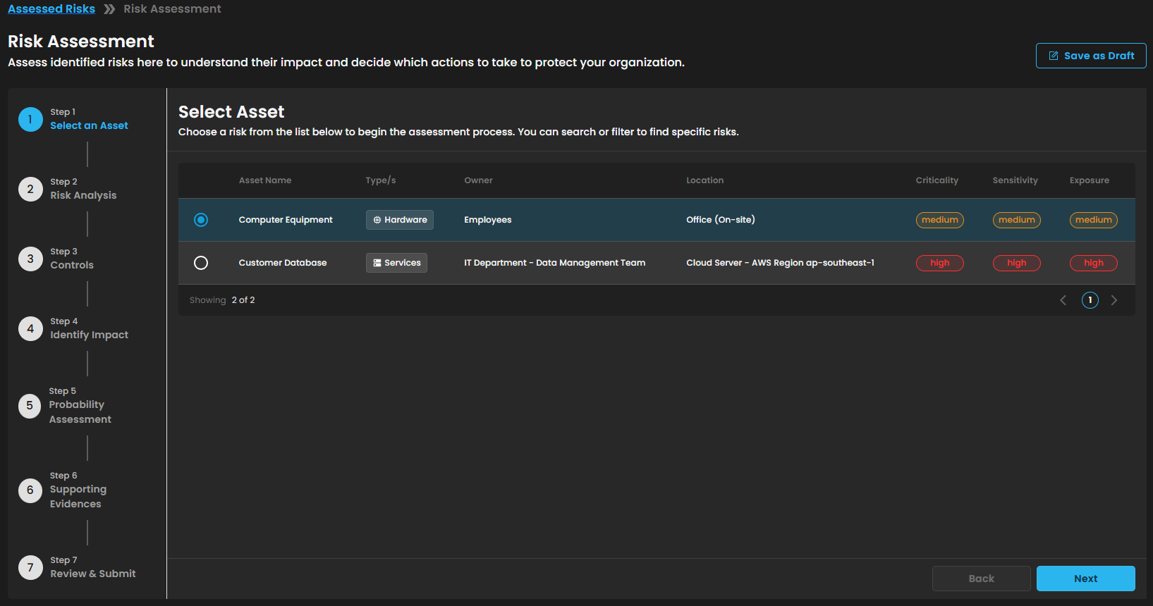The image size is (1153, 606).
Task: Click the Hardware type chip icon
Action: coord(377,220)
